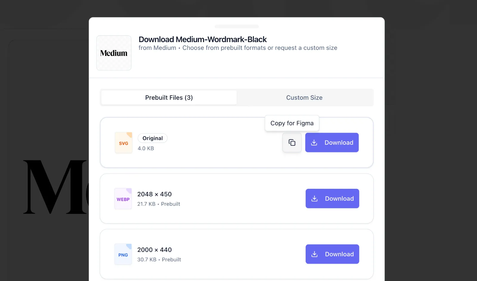The width and height of the screenshot is (477, 281).
Task: Click the Download Medium-Wordmark-Black heading
Action: [203, 39]
